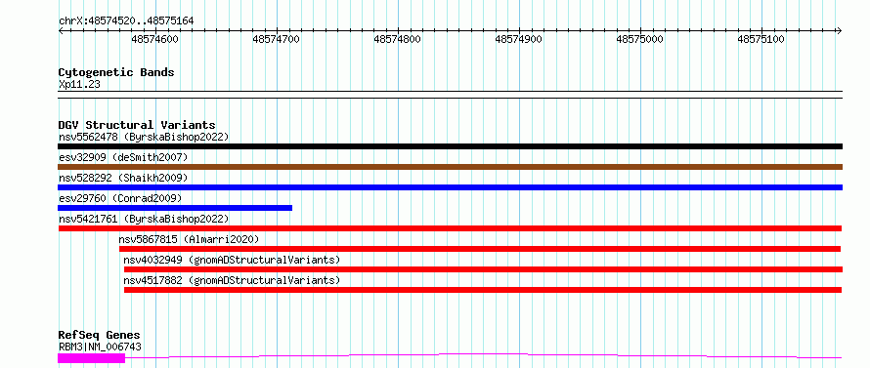Screen dimensions: 870x368
Task: Select the brown esv32909 deSmith2007 bar
Action: point(450,167)
